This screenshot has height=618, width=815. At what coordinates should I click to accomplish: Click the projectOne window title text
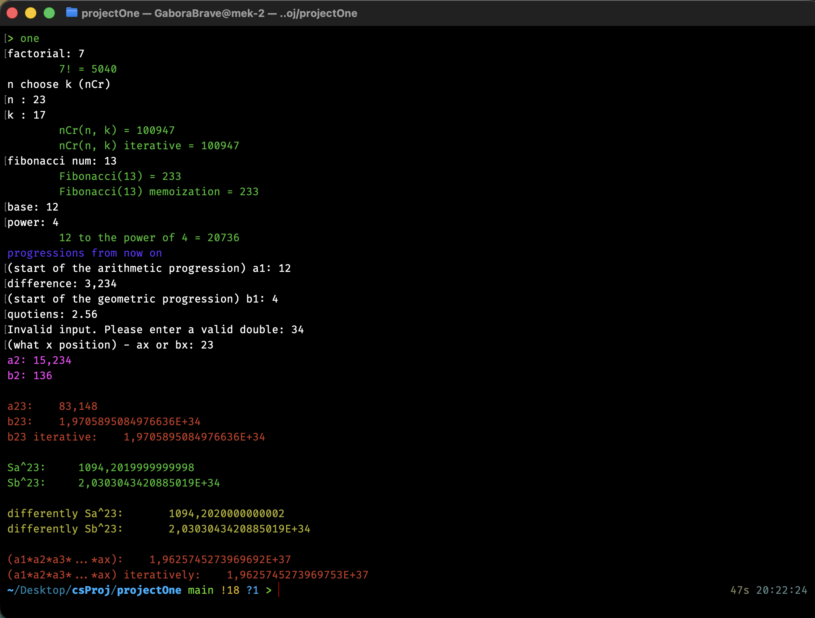pyautogui.click(x=219, y=13)
